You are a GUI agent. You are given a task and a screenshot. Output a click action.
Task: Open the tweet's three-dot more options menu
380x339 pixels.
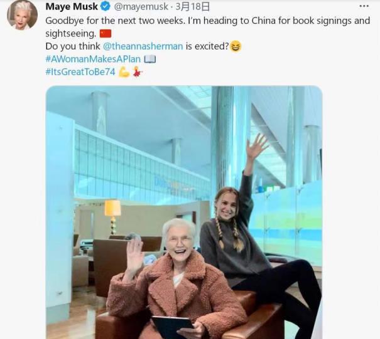(364, 6)
